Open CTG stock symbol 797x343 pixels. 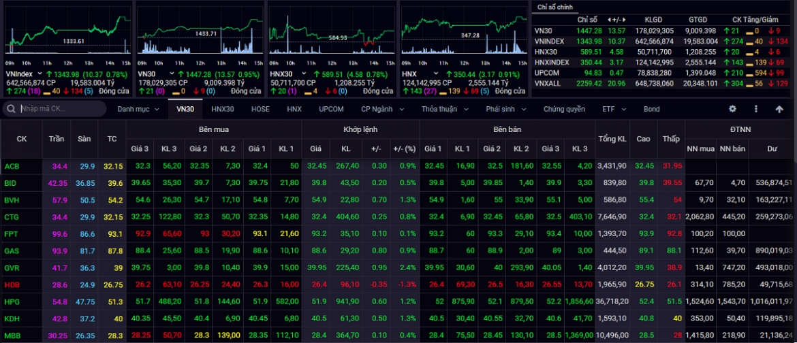tap(11, 217)
